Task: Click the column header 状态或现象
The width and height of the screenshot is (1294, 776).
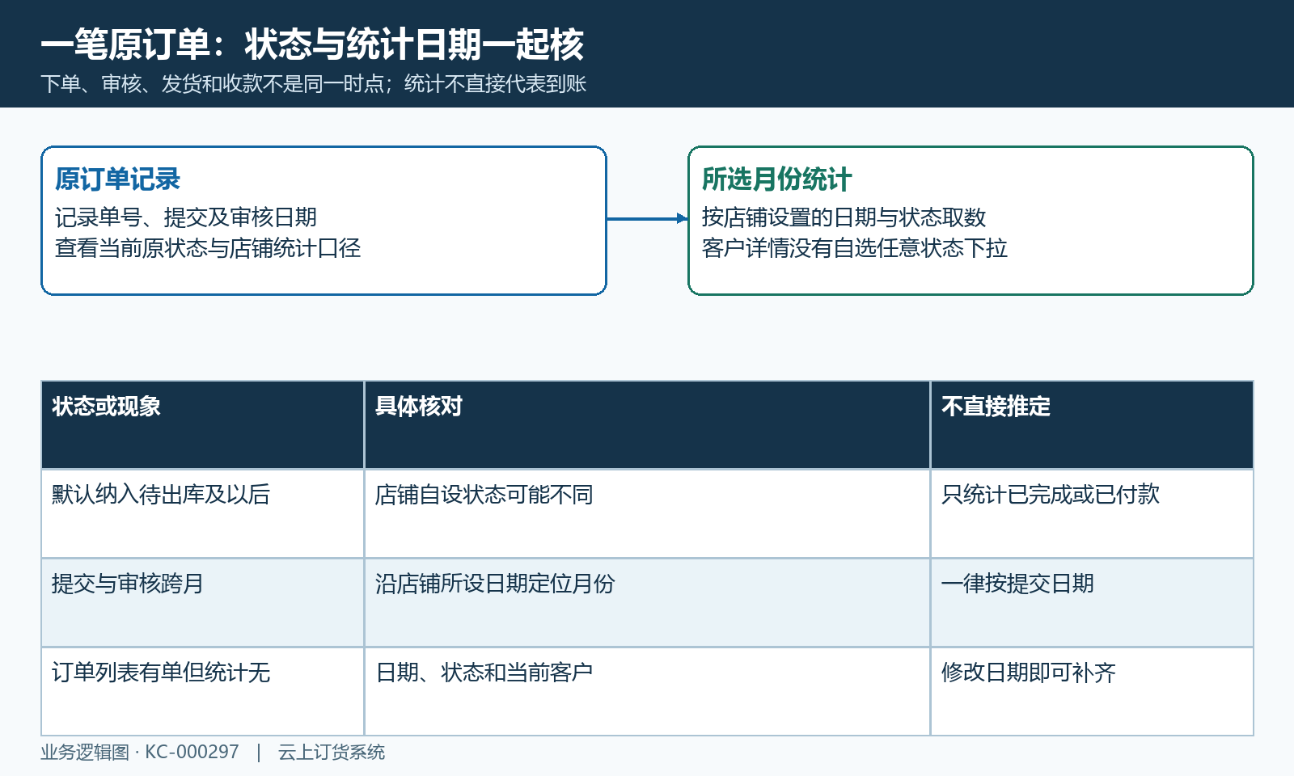Action: point(202,425)
